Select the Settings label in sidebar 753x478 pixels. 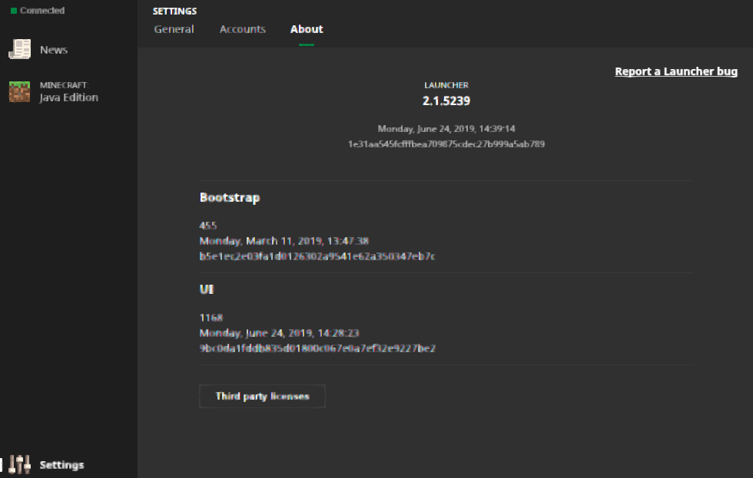coord(62,465)
